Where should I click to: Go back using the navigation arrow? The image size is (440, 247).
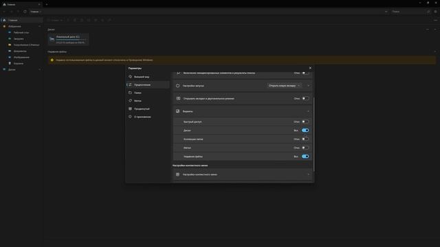4,12
